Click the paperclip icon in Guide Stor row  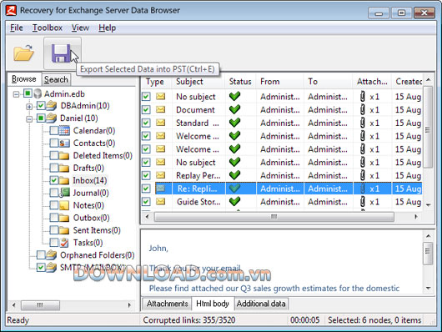coord(363,202)
